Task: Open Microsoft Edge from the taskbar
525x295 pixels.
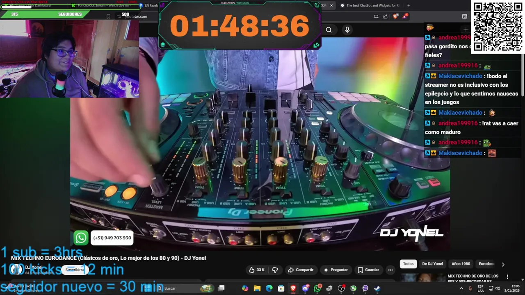Action: coord(269,288)
